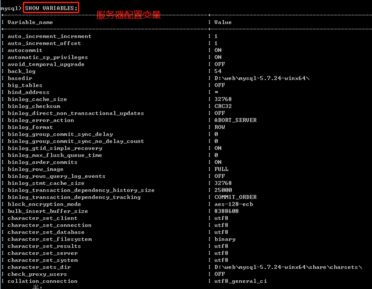Click character_set_system variable name
The image size is (372, 289).
43,260
